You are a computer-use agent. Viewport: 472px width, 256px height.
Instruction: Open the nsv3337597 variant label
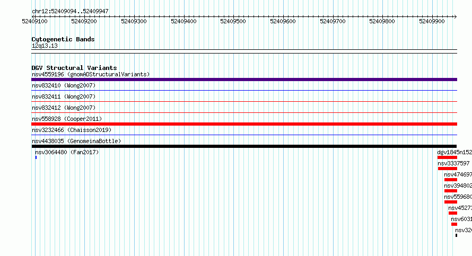coord(453,163)
